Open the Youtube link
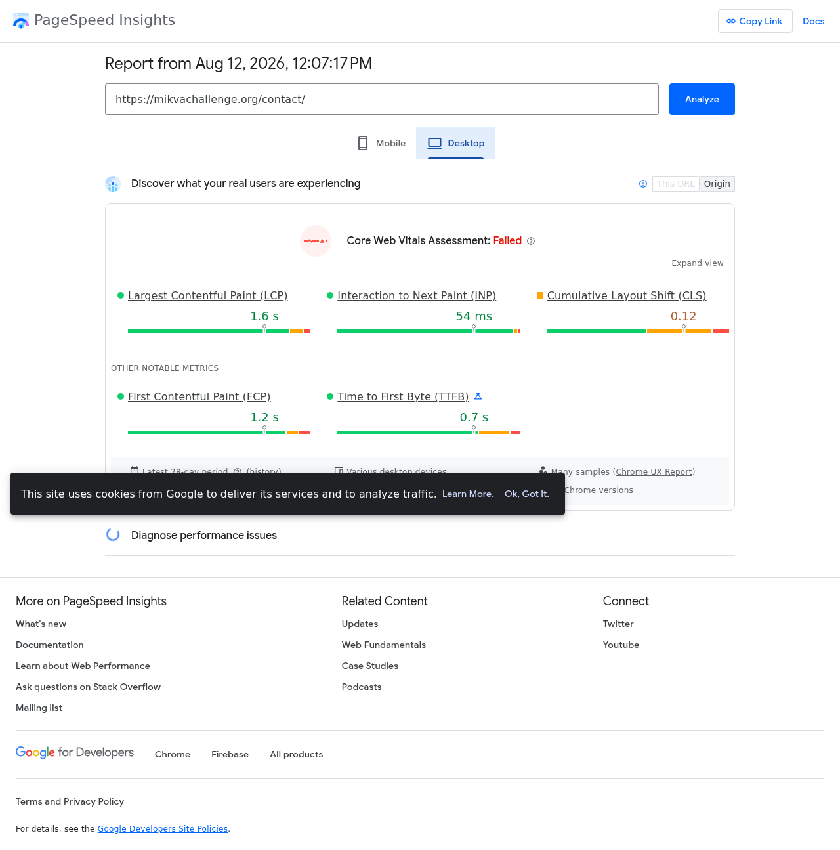 (x=621, y=645)
